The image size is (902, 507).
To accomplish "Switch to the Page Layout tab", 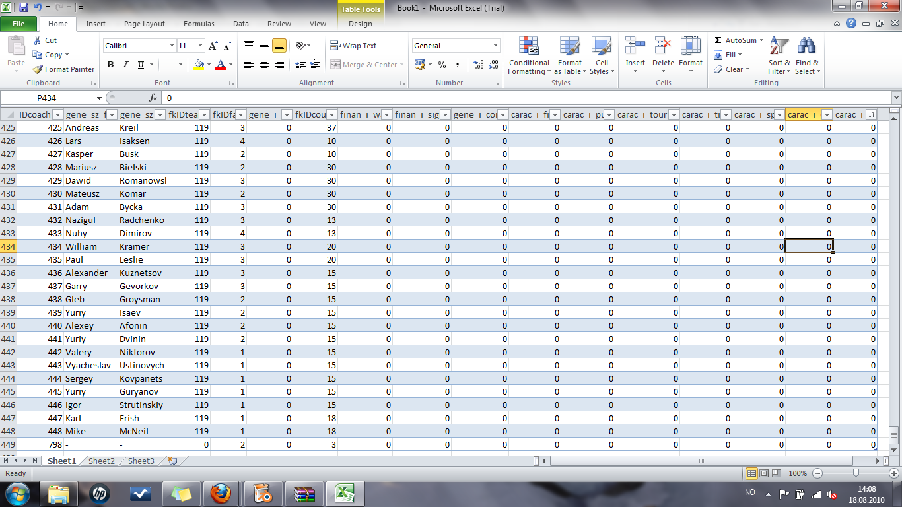I will coord(145,24).
